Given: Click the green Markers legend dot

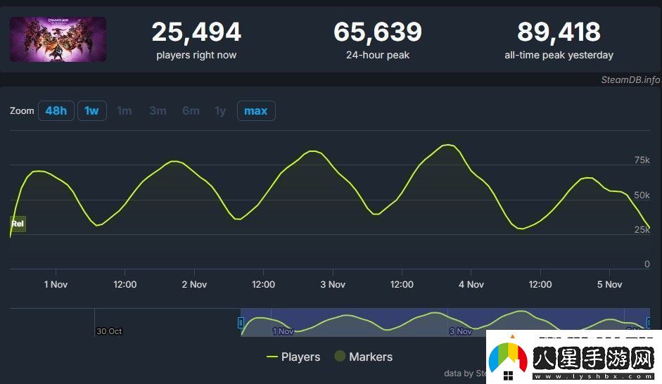Looking at the screenshot, I should [340, 357].
